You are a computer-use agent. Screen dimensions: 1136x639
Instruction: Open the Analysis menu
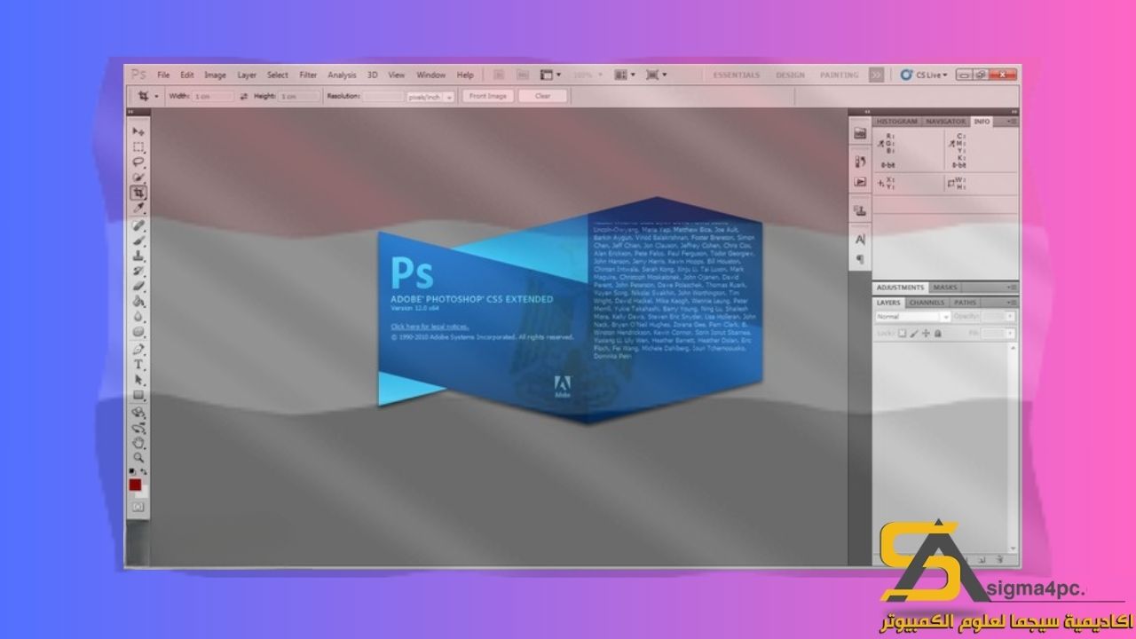point(342,75)
